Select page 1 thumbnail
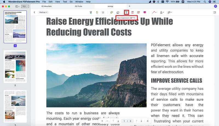Image resolution: width=219 pixels, height=126 pixels. pyautogui.click(x=15, y=27)
